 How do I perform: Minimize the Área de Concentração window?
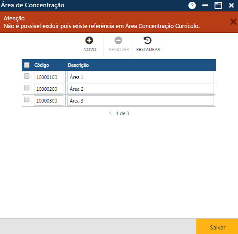click(205, 5)
